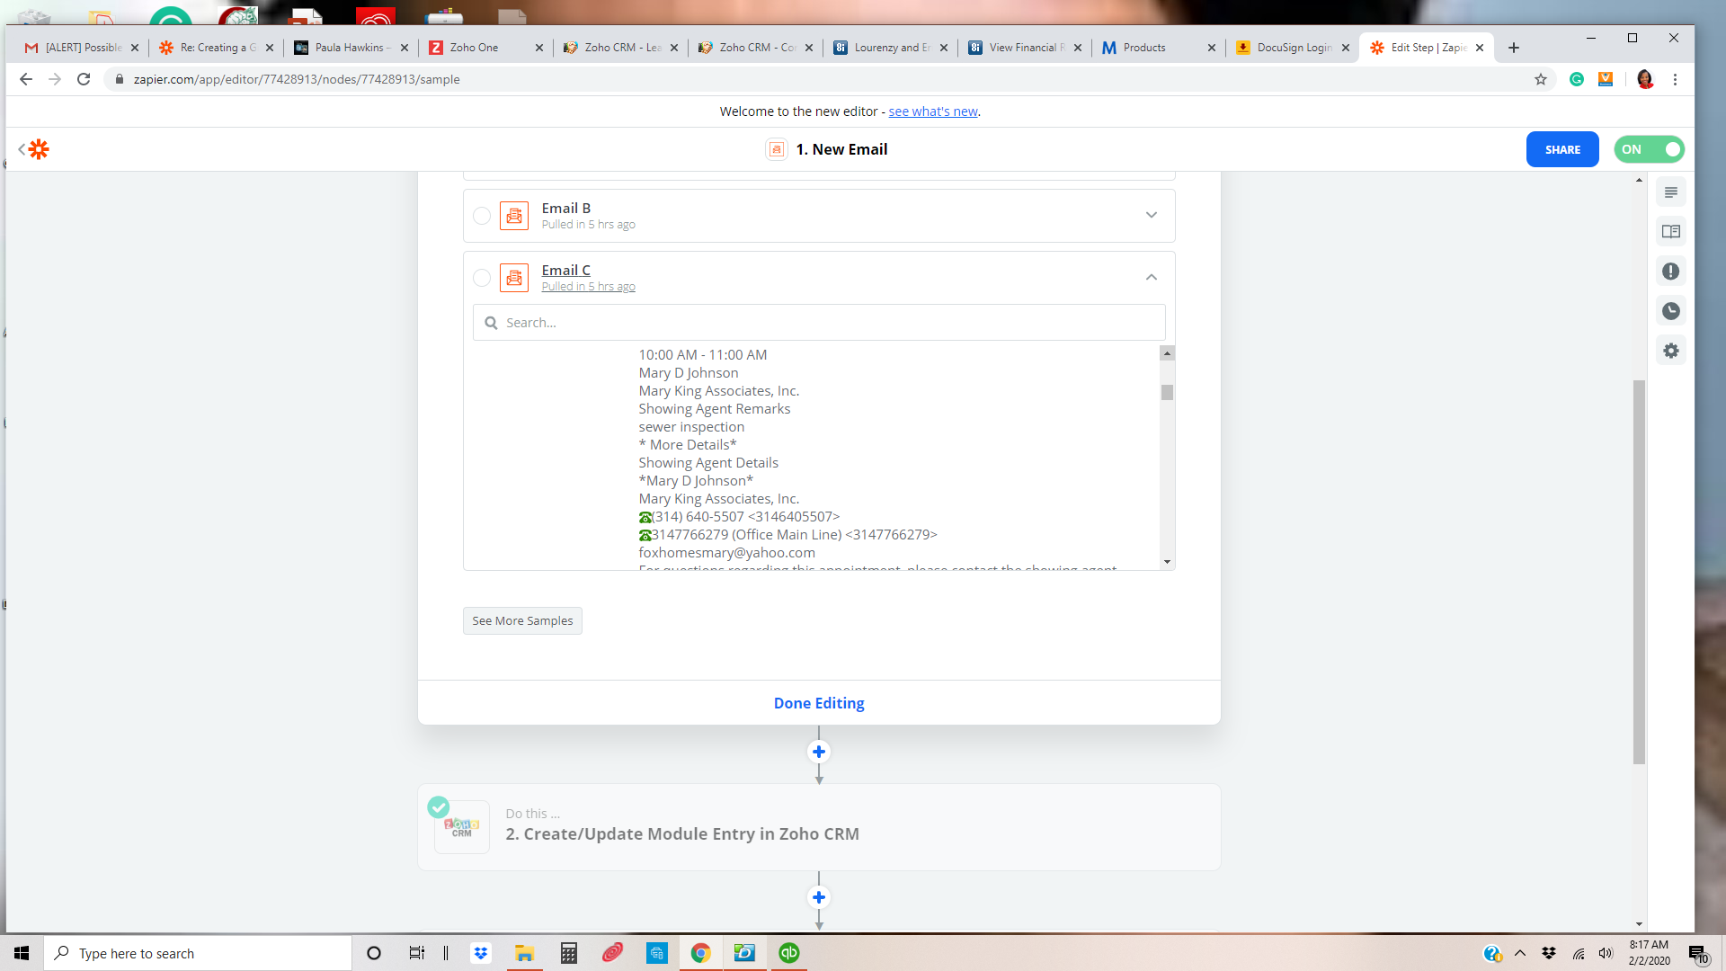1726x971 pixels.
Task: Select Email C sample radio button
Action: pyautogui.click(x=482, y=278)
